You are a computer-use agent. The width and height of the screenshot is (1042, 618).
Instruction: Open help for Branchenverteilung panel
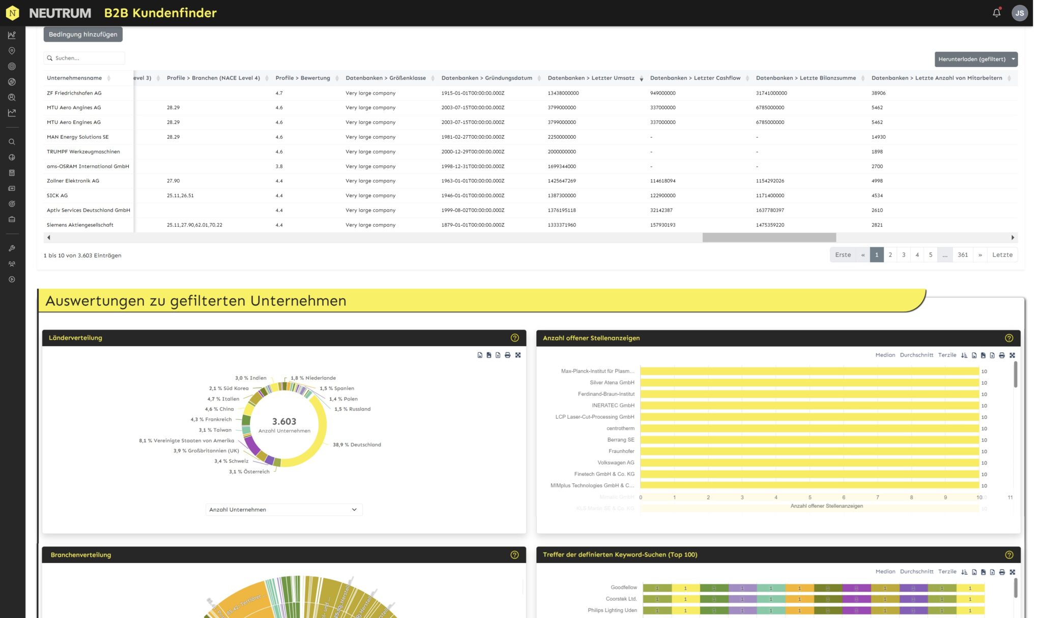[x=514, y=555]
